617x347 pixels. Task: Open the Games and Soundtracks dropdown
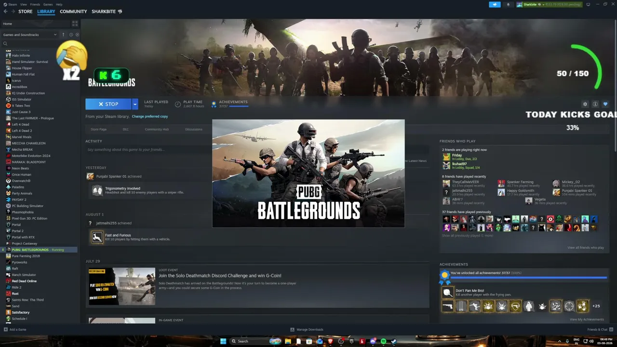click(30, 35)
